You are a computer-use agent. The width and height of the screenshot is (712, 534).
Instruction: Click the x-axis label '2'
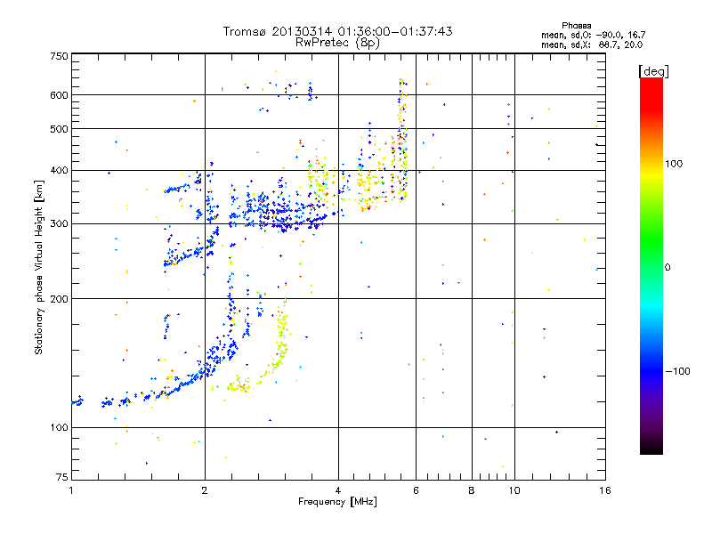[205, 490]
